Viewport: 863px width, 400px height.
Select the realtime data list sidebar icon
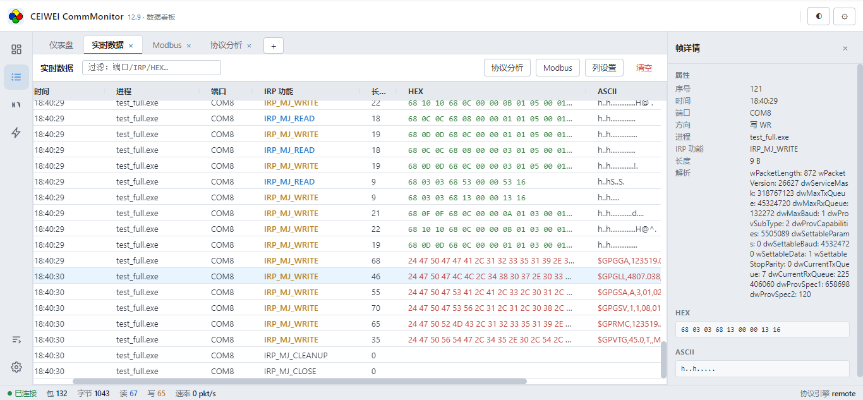pyautogui.click(x=16, y=77)
